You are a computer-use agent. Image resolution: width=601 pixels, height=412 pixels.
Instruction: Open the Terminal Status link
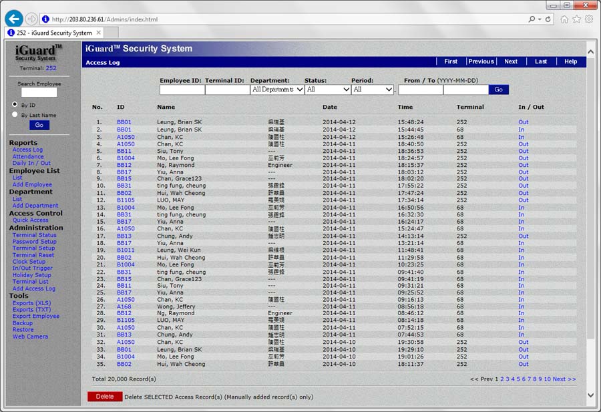point(35,235)
